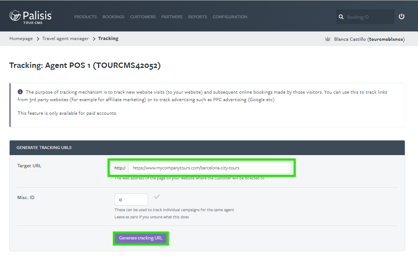Click the Misc. ID input box
Image resolution: width=418 pixels, height=258 pixels.
point(131,199)
